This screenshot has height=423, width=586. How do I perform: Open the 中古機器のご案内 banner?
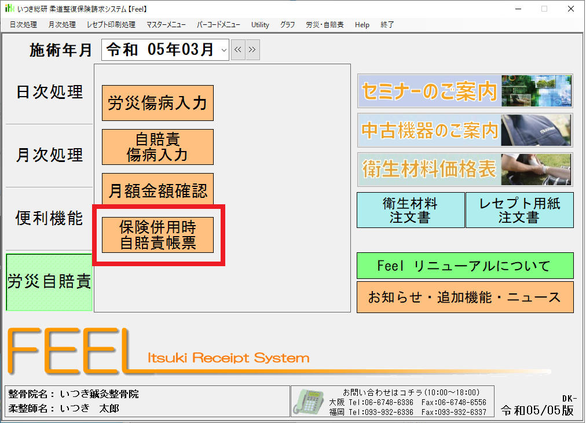464,130
